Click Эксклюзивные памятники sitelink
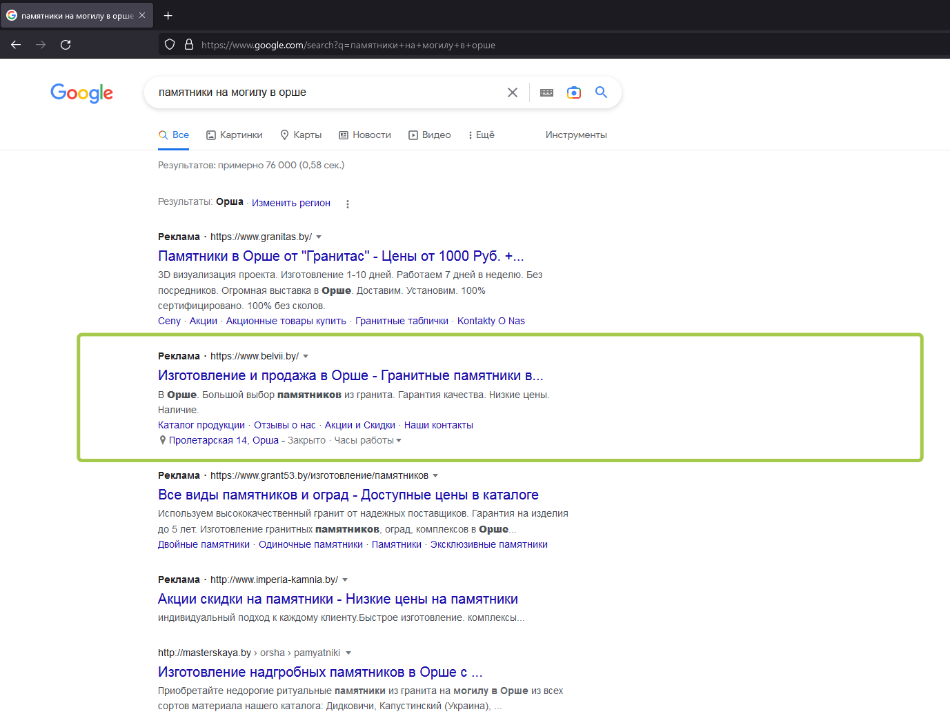The image size is (950, 714). coord(489,544)
